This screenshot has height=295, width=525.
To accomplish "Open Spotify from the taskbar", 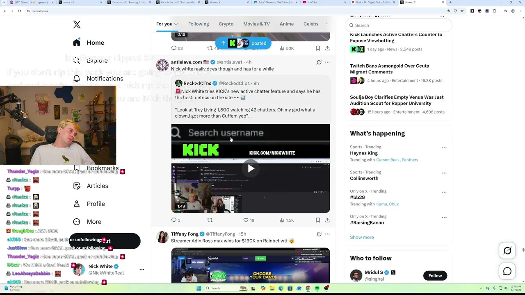I will (x=317, y=288).
